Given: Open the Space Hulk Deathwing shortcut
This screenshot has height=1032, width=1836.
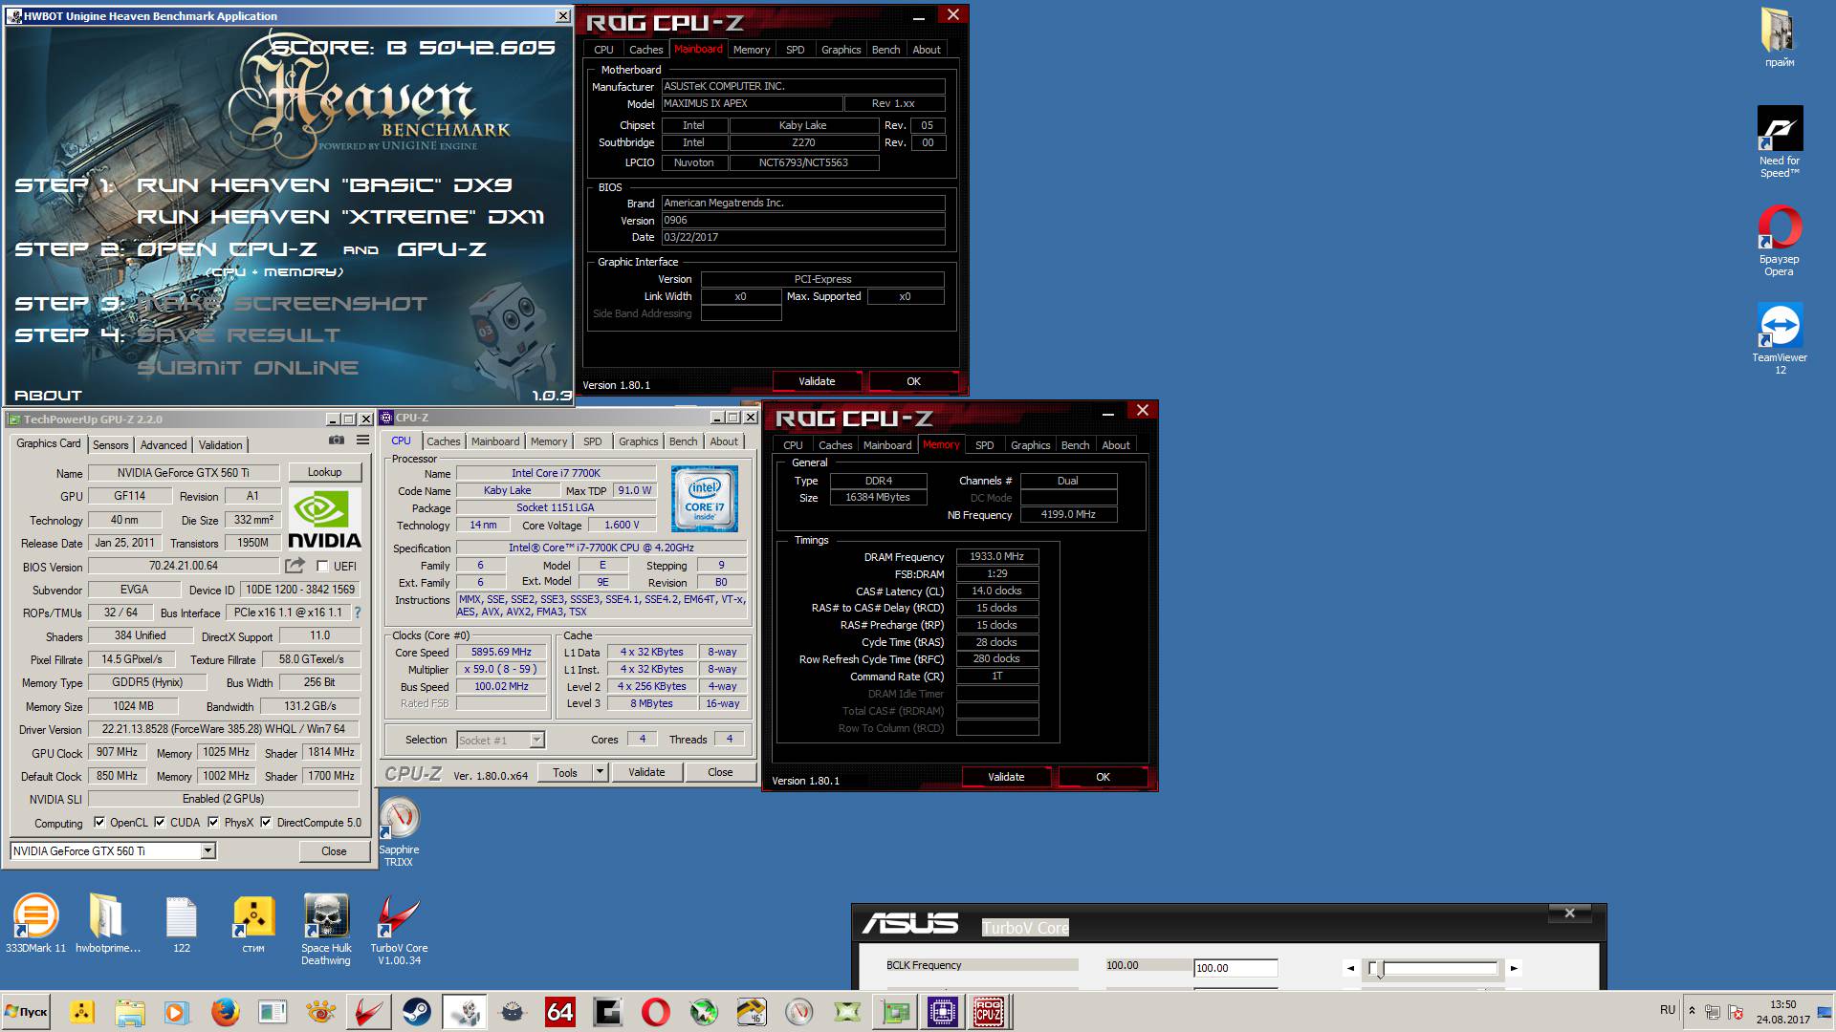Looking at the screenshot, I should click(x=326, y=929).
